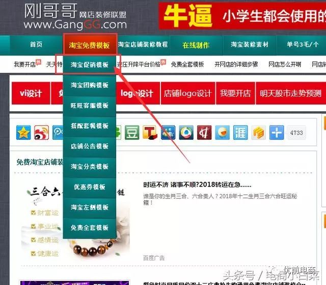This screenshot has height=285, width=326.
Task: Open the 首页 navigation tab
Action: click(36, 44)
